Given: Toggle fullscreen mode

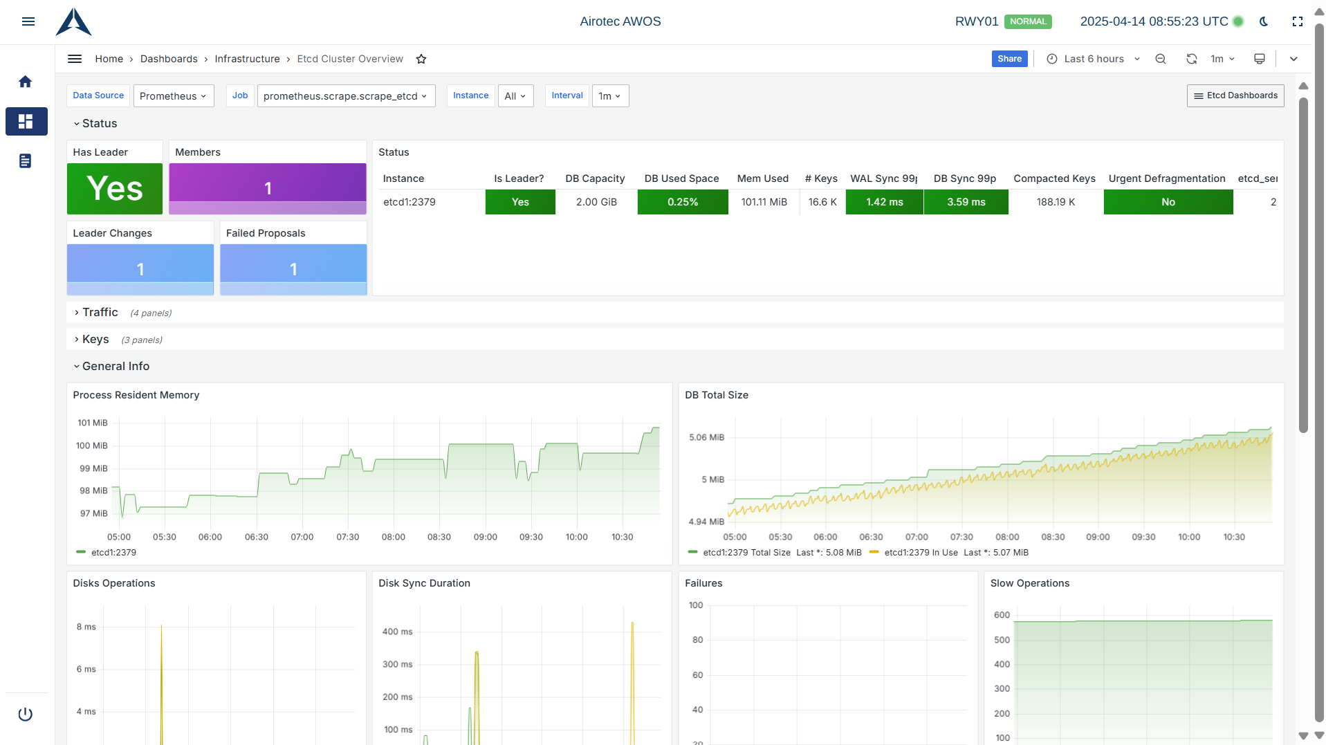Looking at the screenshot, I should (x=1298, y=21).
